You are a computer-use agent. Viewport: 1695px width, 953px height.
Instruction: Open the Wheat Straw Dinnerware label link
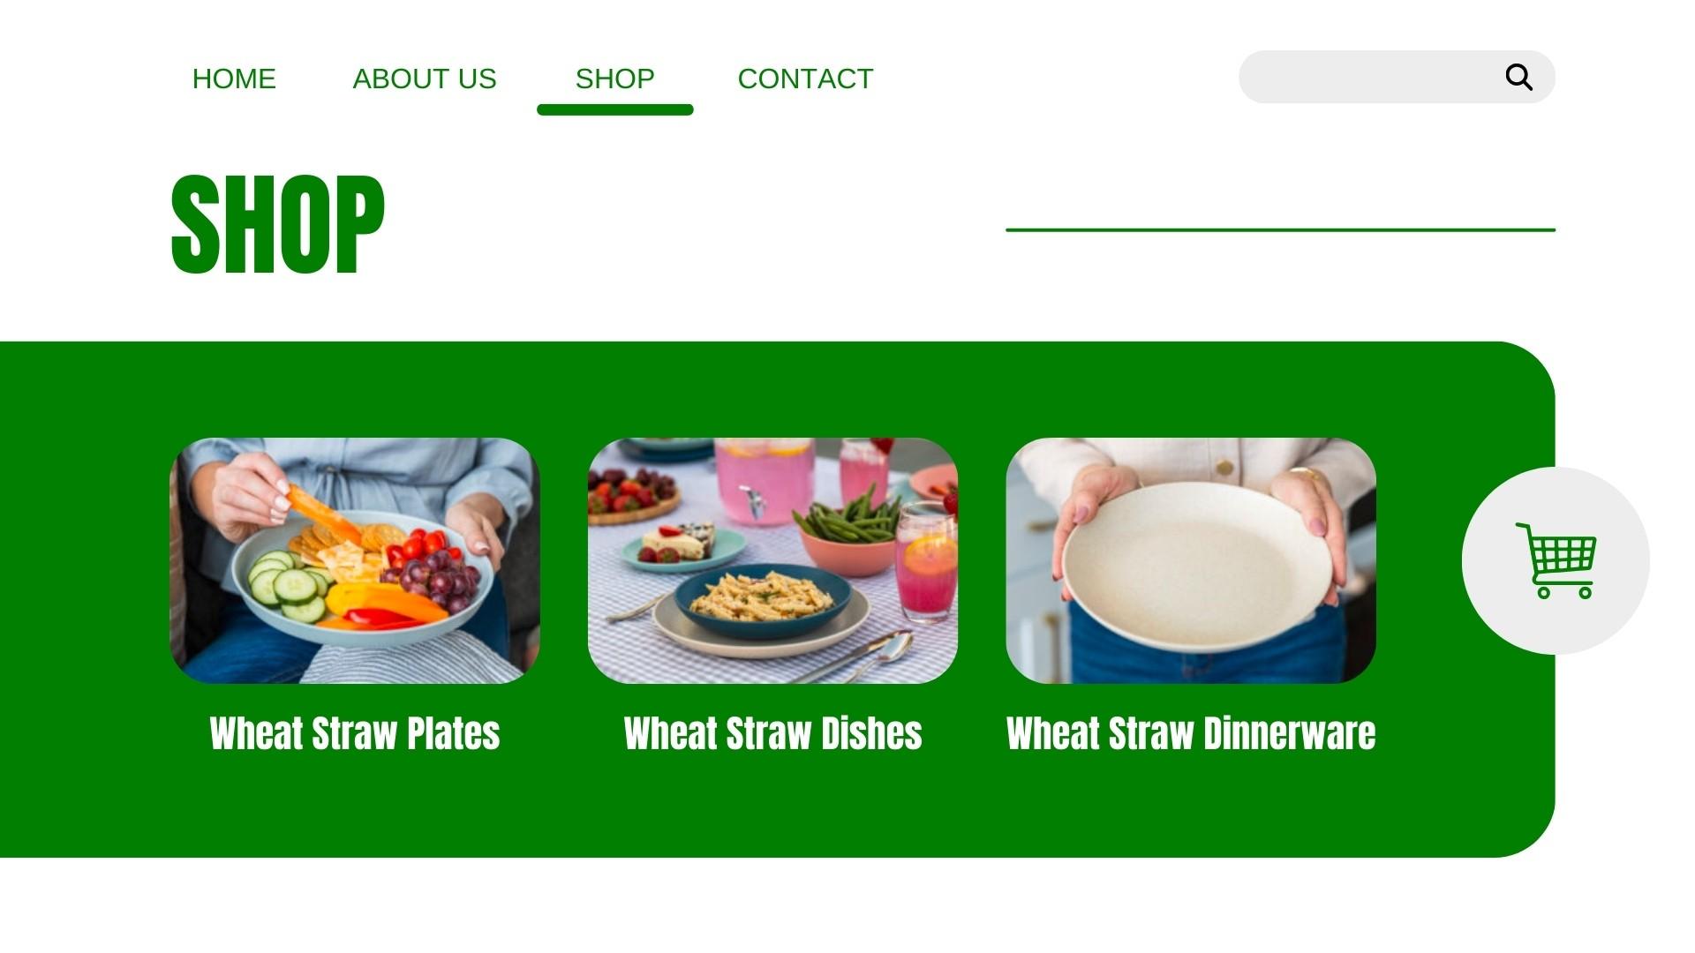(1191, 733)
